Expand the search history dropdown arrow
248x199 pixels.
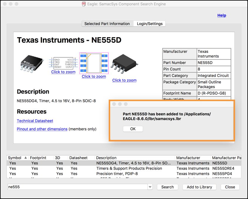coord(150,187)
